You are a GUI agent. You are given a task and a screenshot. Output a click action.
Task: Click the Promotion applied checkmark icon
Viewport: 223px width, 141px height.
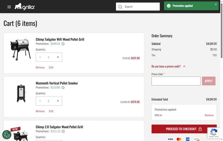[x=169, y=6]
